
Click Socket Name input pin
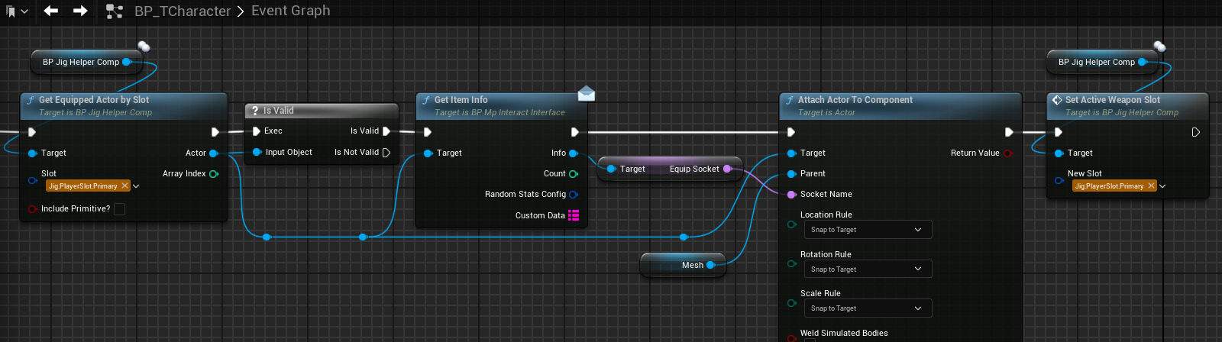tap(791, 195)
